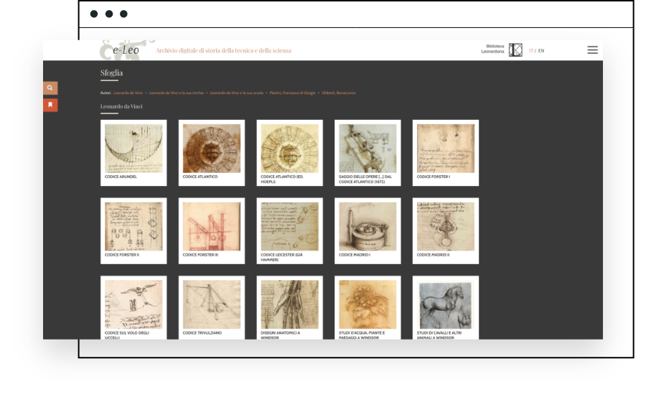The height and width of the screenshot is (397, 646).
Task: Switch language to EN
Action: click(541, 51)
